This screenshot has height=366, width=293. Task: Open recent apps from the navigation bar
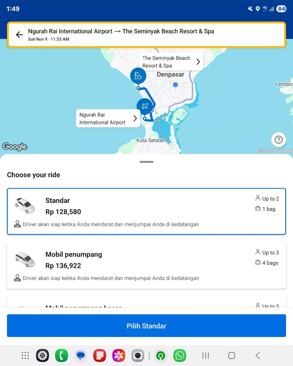coord(205,356)
